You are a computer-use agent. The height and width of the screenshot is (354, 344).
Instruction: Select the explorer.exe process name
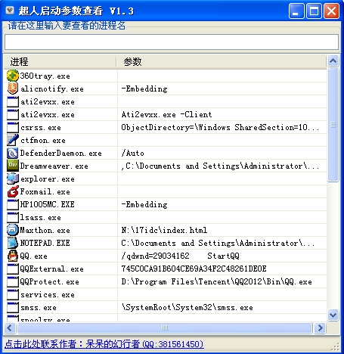(48, 179)
